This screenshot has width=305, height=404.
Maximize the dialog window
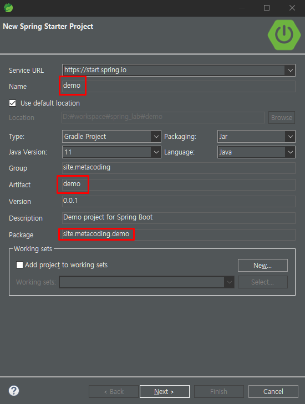tap(267, 8)
